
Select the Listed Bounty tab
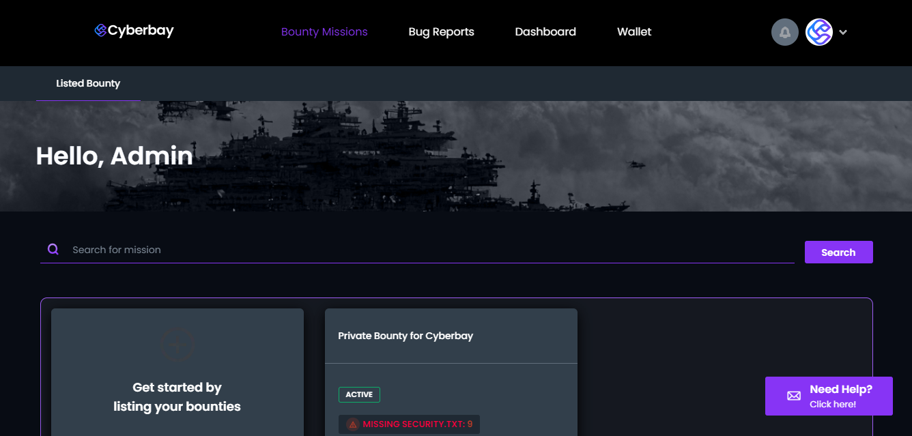pos(88,83)
